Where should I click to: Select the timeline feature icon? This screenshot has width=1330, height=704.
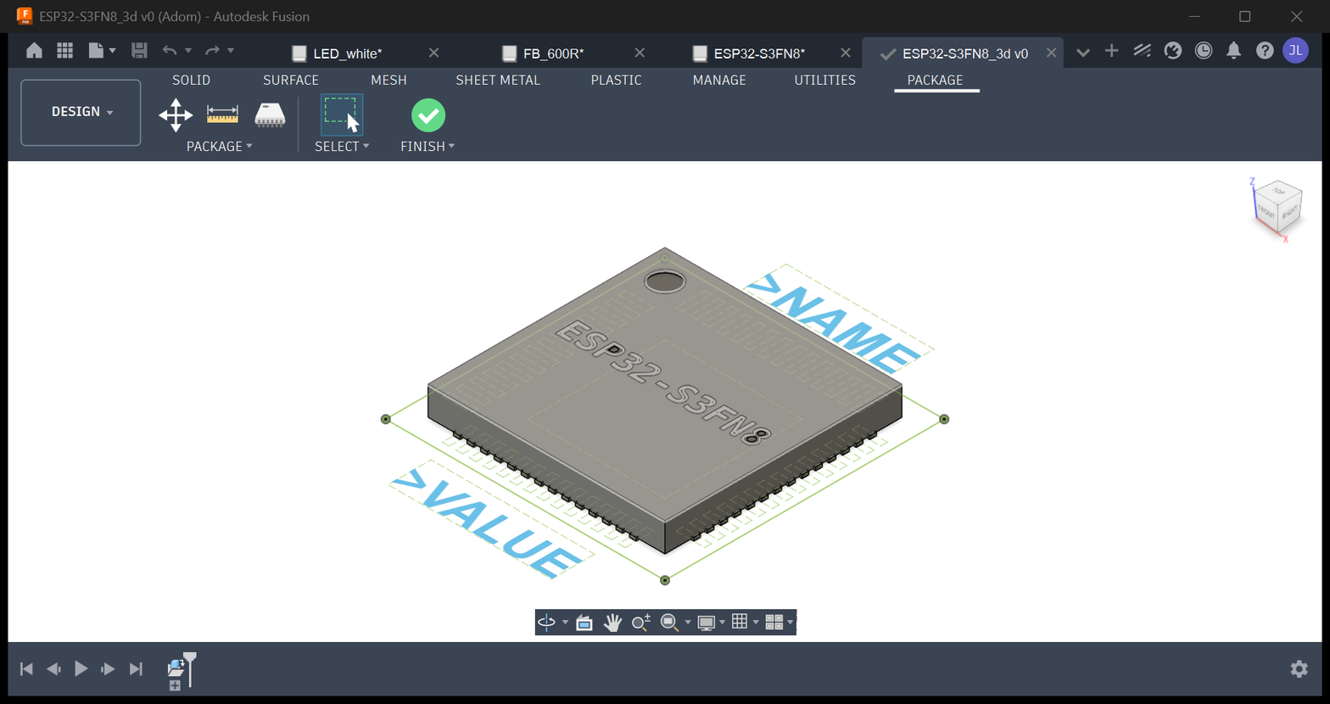tap(176, 668)
